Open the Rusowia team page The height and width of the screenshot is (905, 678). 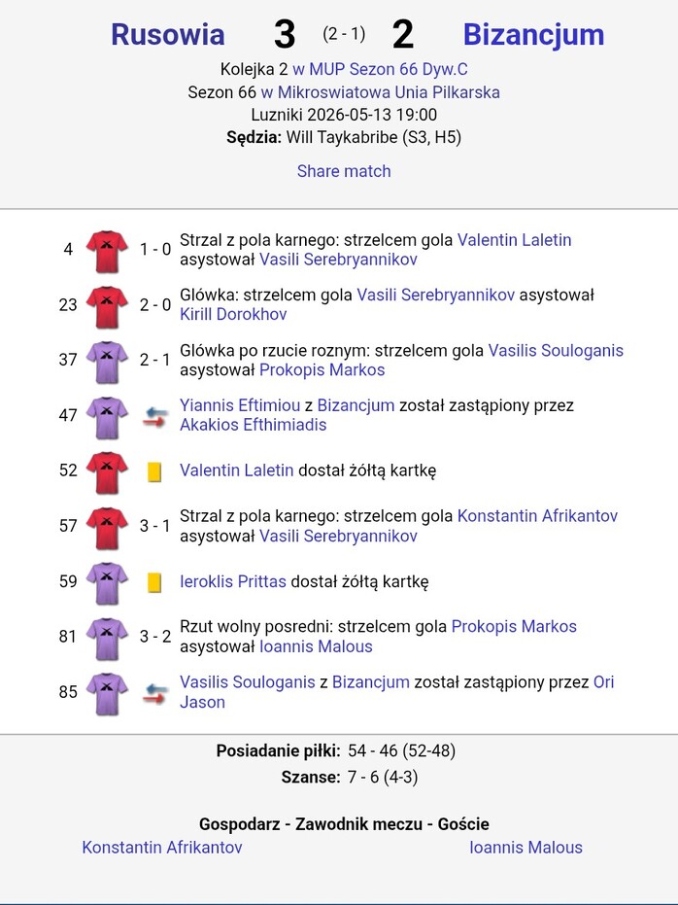(168, 34)
